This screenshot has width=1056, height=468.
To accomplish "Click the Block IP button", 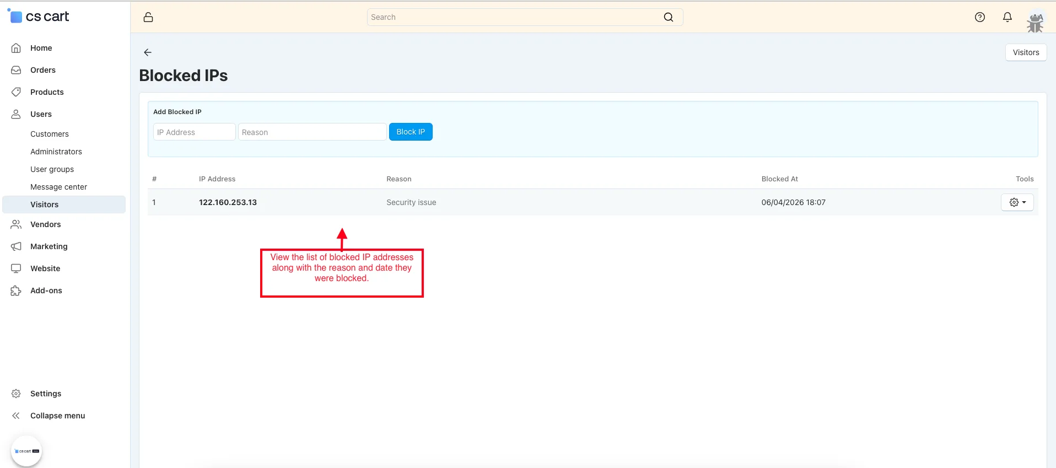I will (411, 132).
